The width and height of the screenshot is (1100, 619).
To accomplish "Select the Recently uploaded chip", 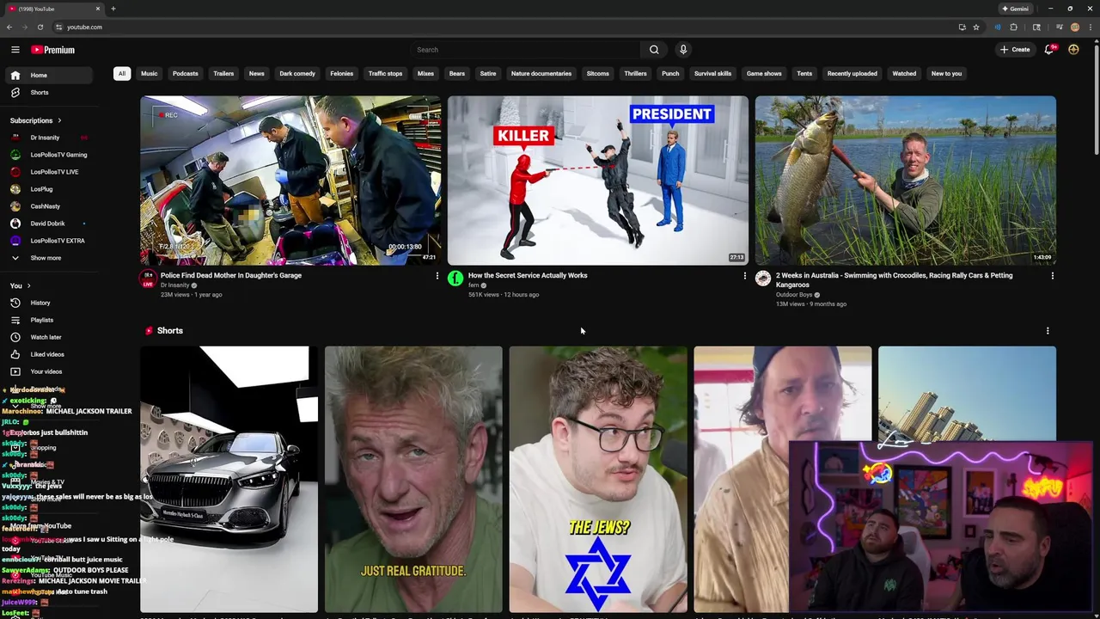I will coord(852,74).
